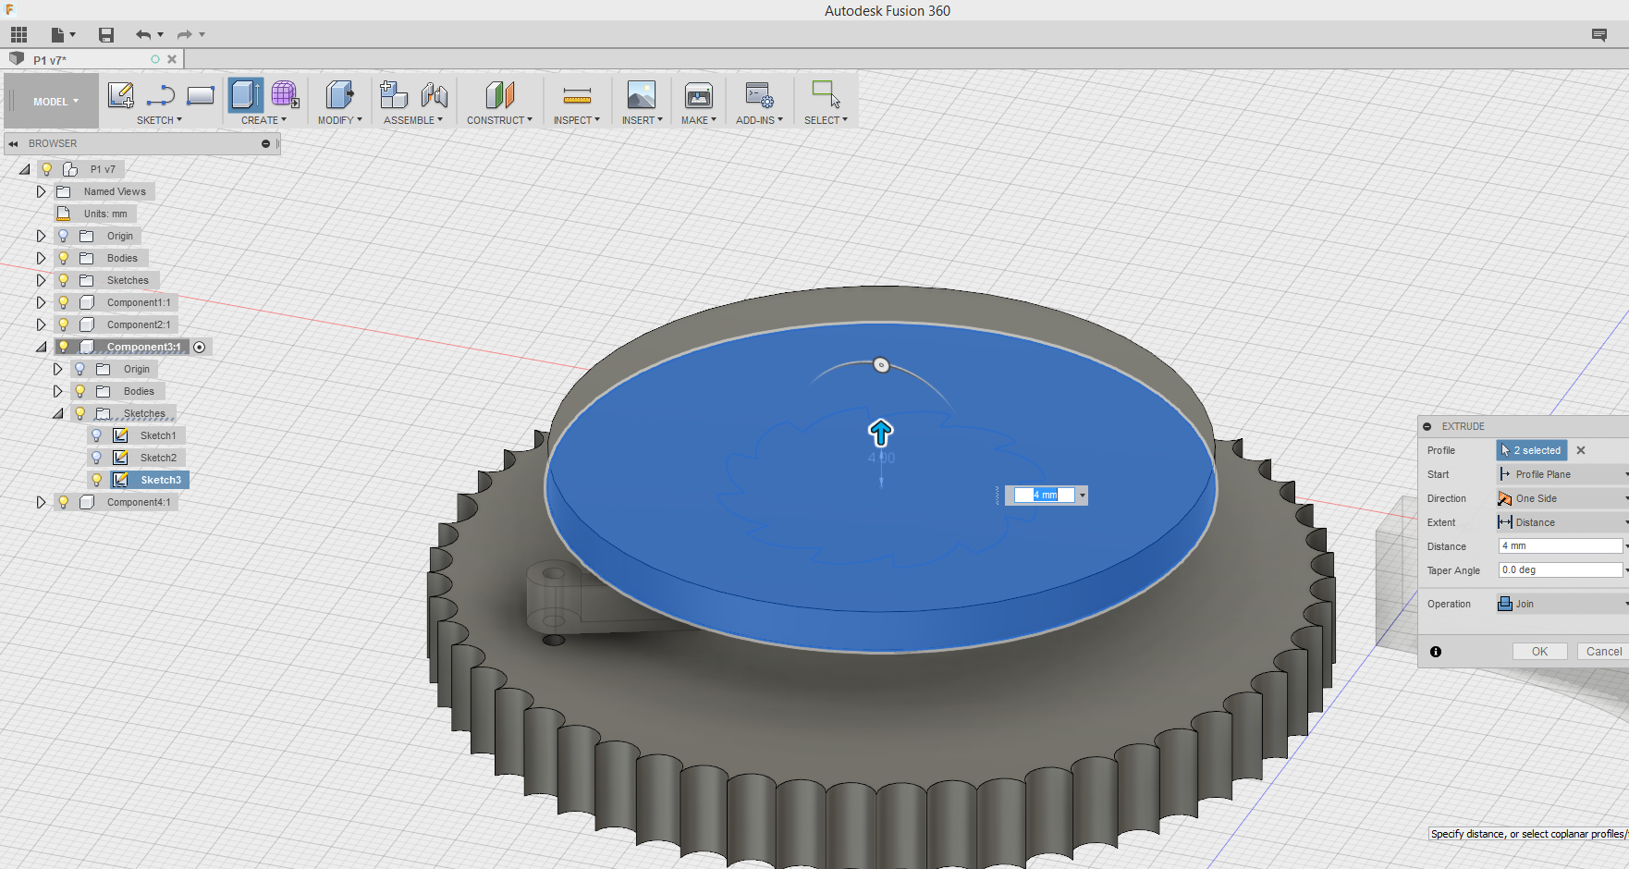This screenshot has width=1629, height=869.
Task: Open the comments icon at top right
Action: pos(1599,35)
